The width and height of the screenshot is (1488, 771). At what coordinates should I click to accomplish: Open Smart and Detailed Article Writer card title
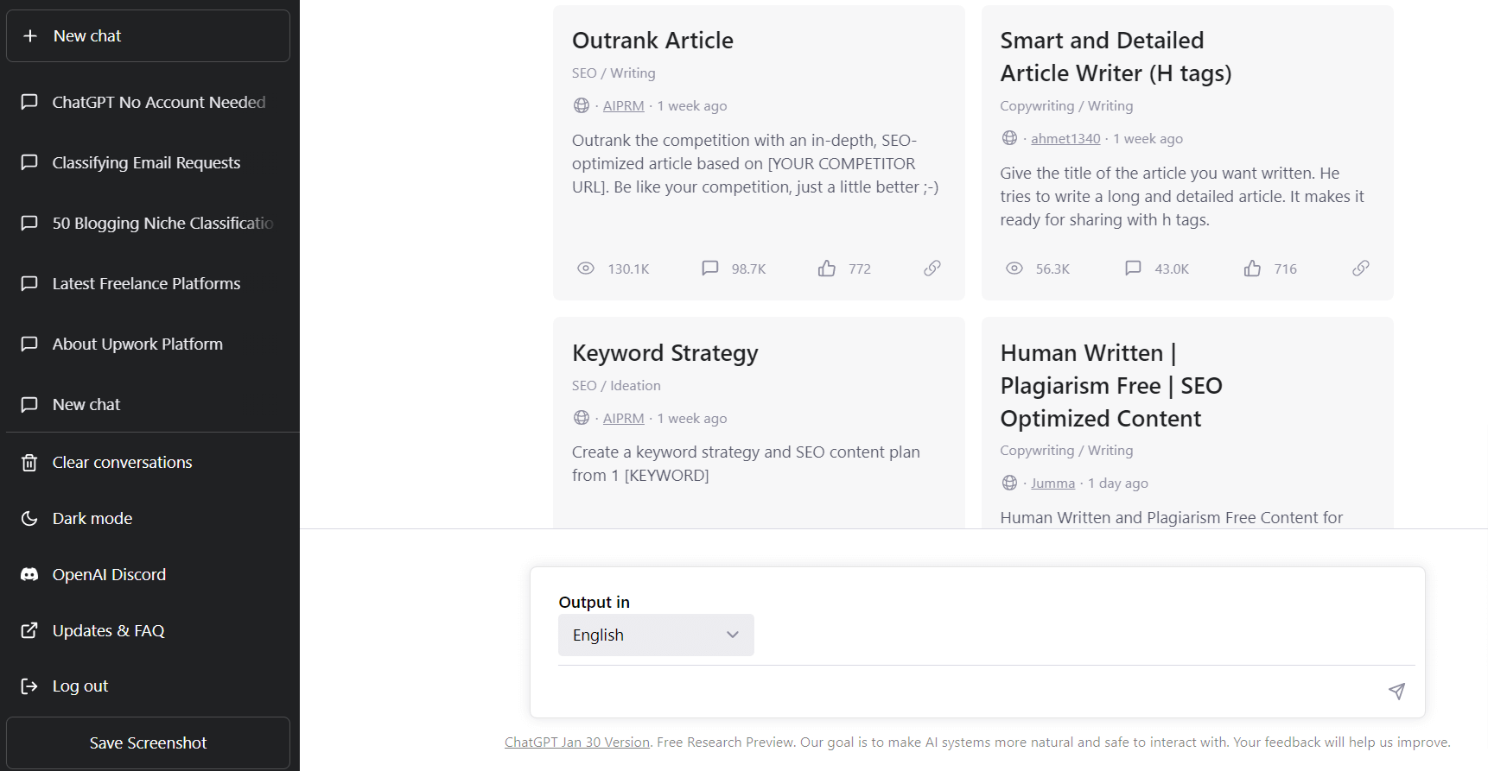click(x=1116, y=57)
